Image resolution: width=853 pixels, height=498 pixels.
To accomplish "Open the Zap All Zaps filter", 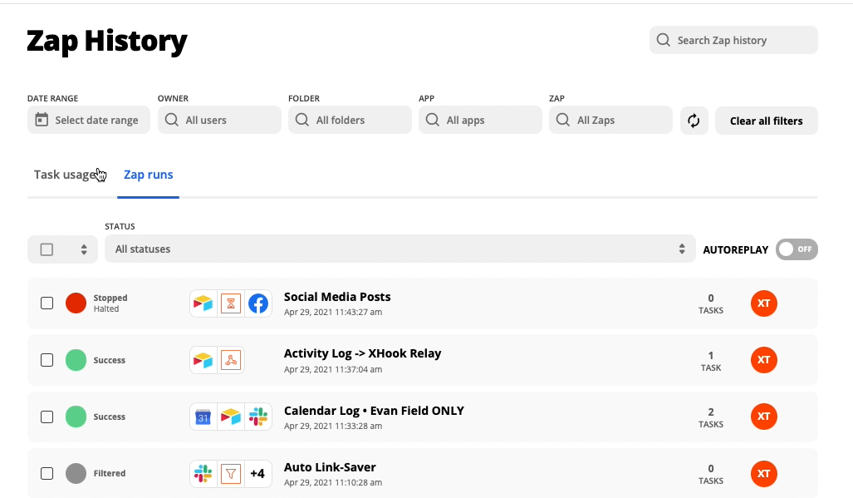I will pos(611,120).
